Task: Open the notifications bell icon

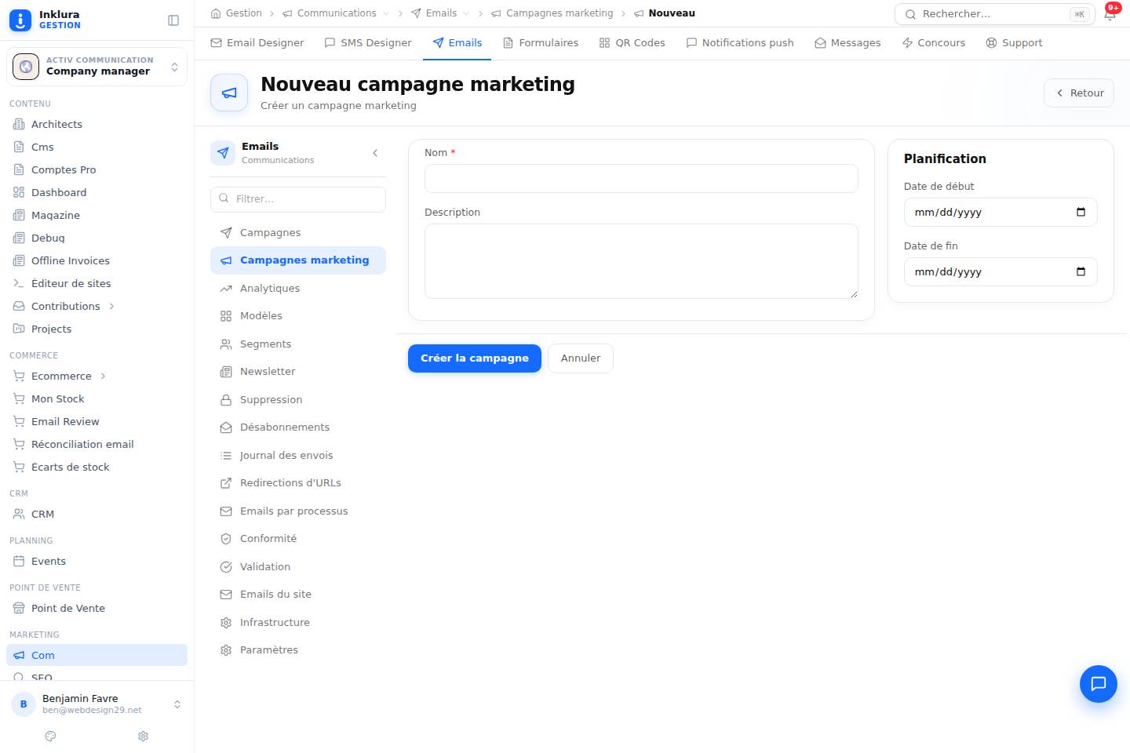Action: 1110,13
